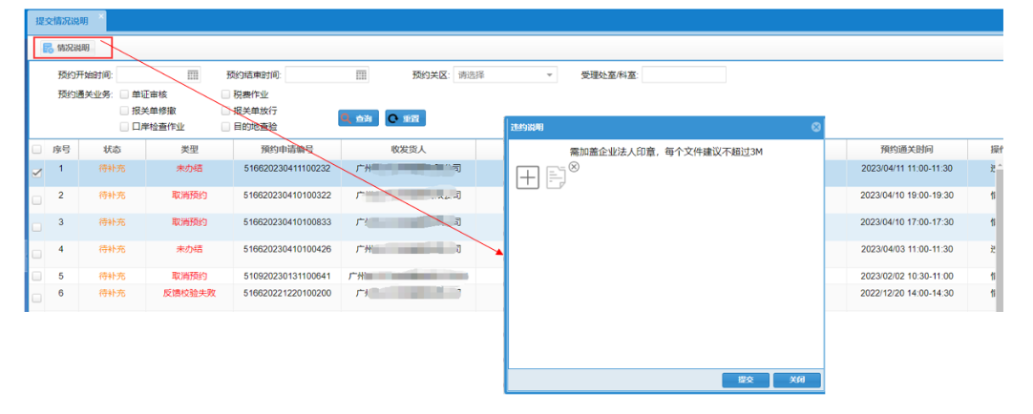This screenshot has width=1033, height=414.
Task: Click application number 516620230410100833
Action: (x=286, y=222)
